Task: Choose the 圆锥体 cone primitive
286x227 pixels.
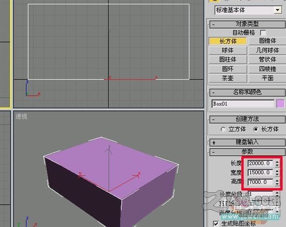Action: [x=267, y=41]
